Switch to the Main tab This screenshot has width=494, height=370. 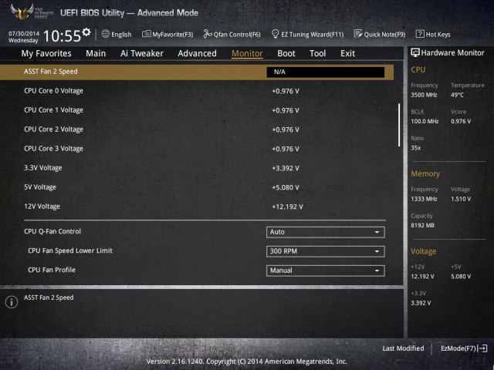coord(96,53)
